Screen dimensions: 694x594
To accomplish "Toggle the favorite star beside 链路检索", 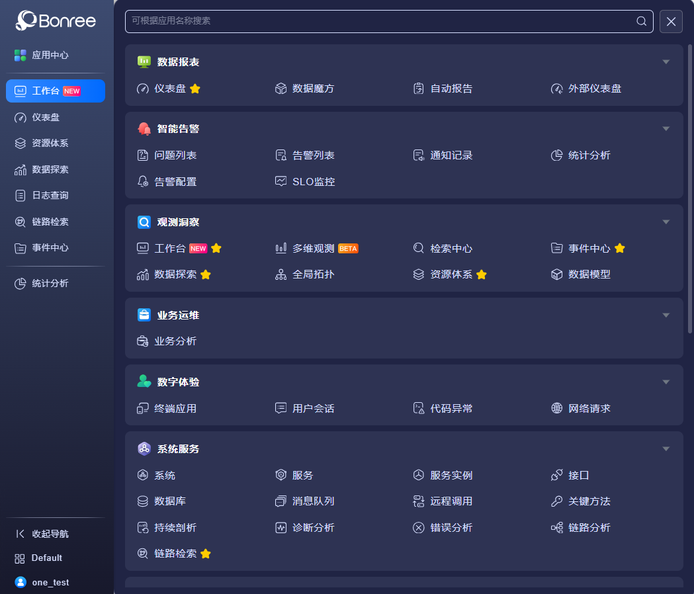I will tap(206, 554).
